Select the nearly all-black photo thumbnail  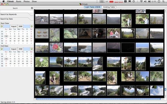coord(128,48)
